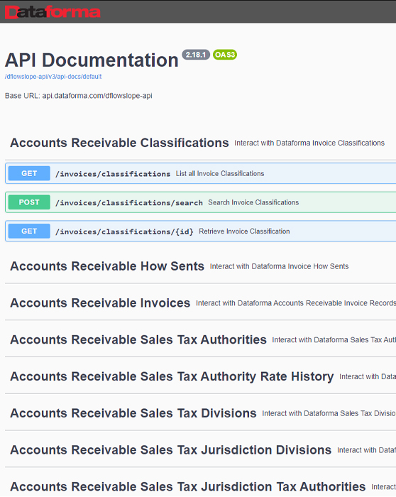Viewport: 396px width, 497px height.
Task: Click GET method badge for list classifications
Action: 29,173
